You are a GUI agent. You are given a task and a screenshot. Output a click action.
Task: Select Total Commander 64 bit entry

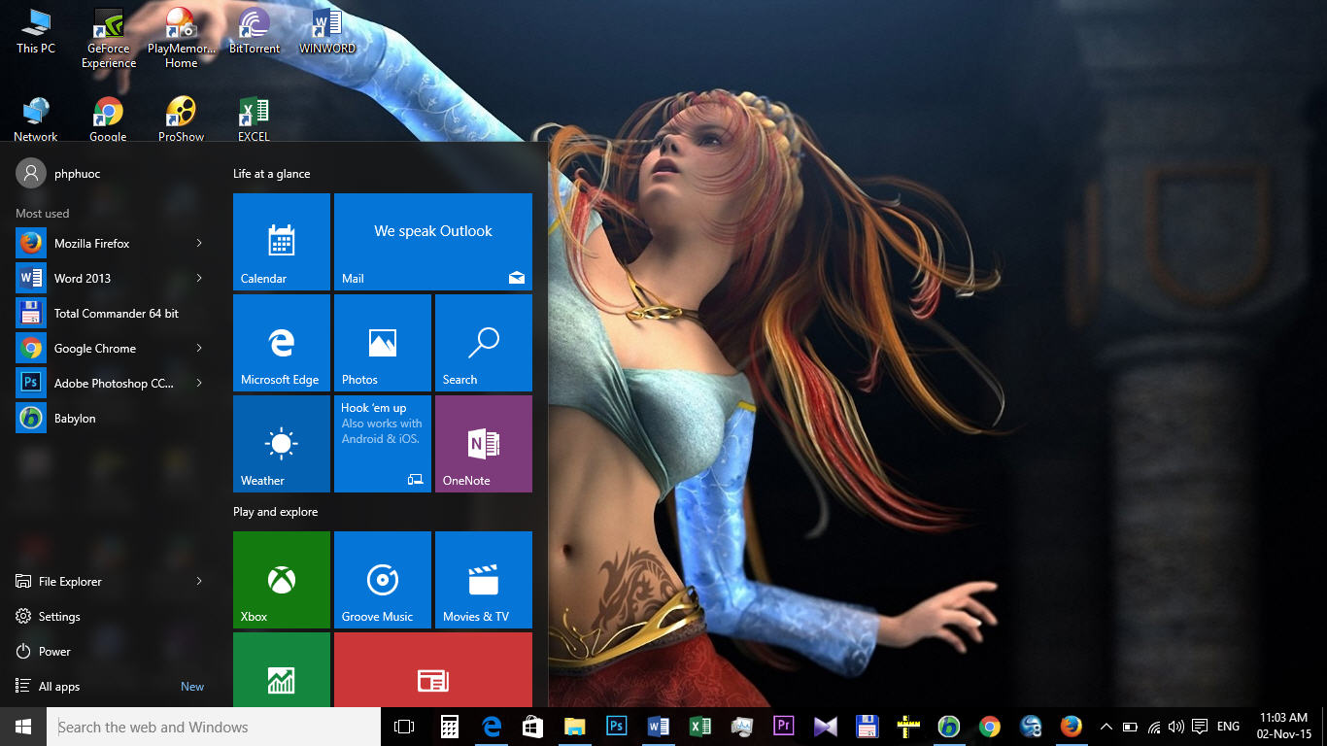(x=116, y=314)
